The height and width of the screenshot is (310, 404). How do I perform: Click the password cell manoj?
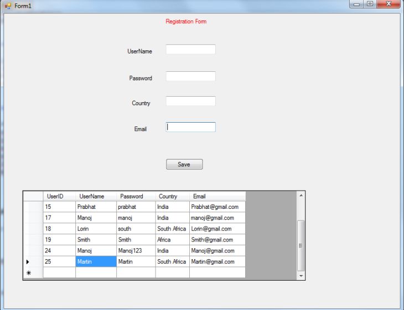coord(136,218)
